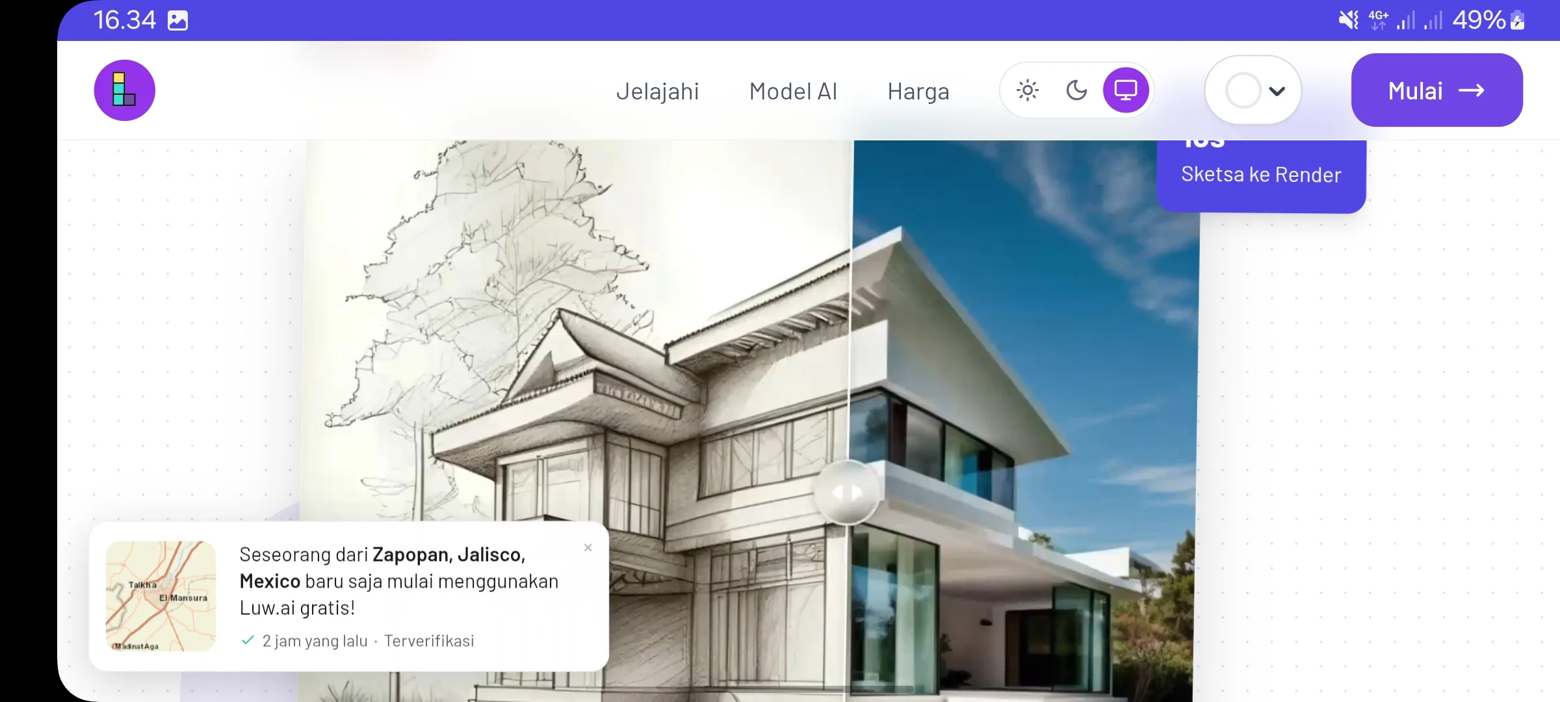This screenshot has width=1560, height=702.
Task: Switch to dark theme moon icon
Action: point(1076,90)
